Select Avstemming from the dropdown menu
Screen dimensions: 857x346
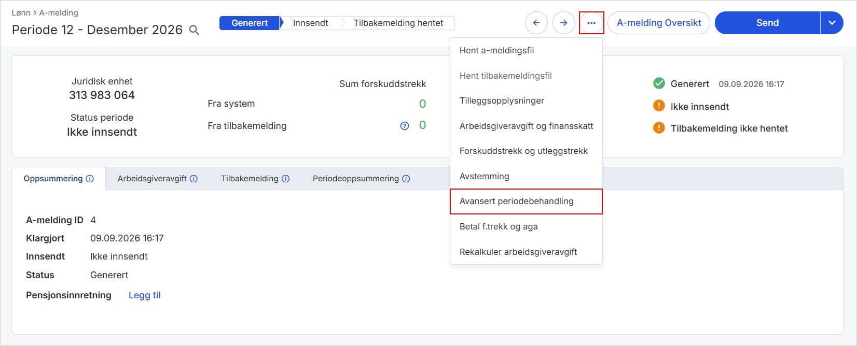pos(526,176)
